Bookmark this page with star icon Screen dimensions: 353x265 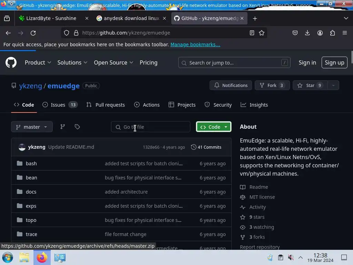[x=262, y=33]
